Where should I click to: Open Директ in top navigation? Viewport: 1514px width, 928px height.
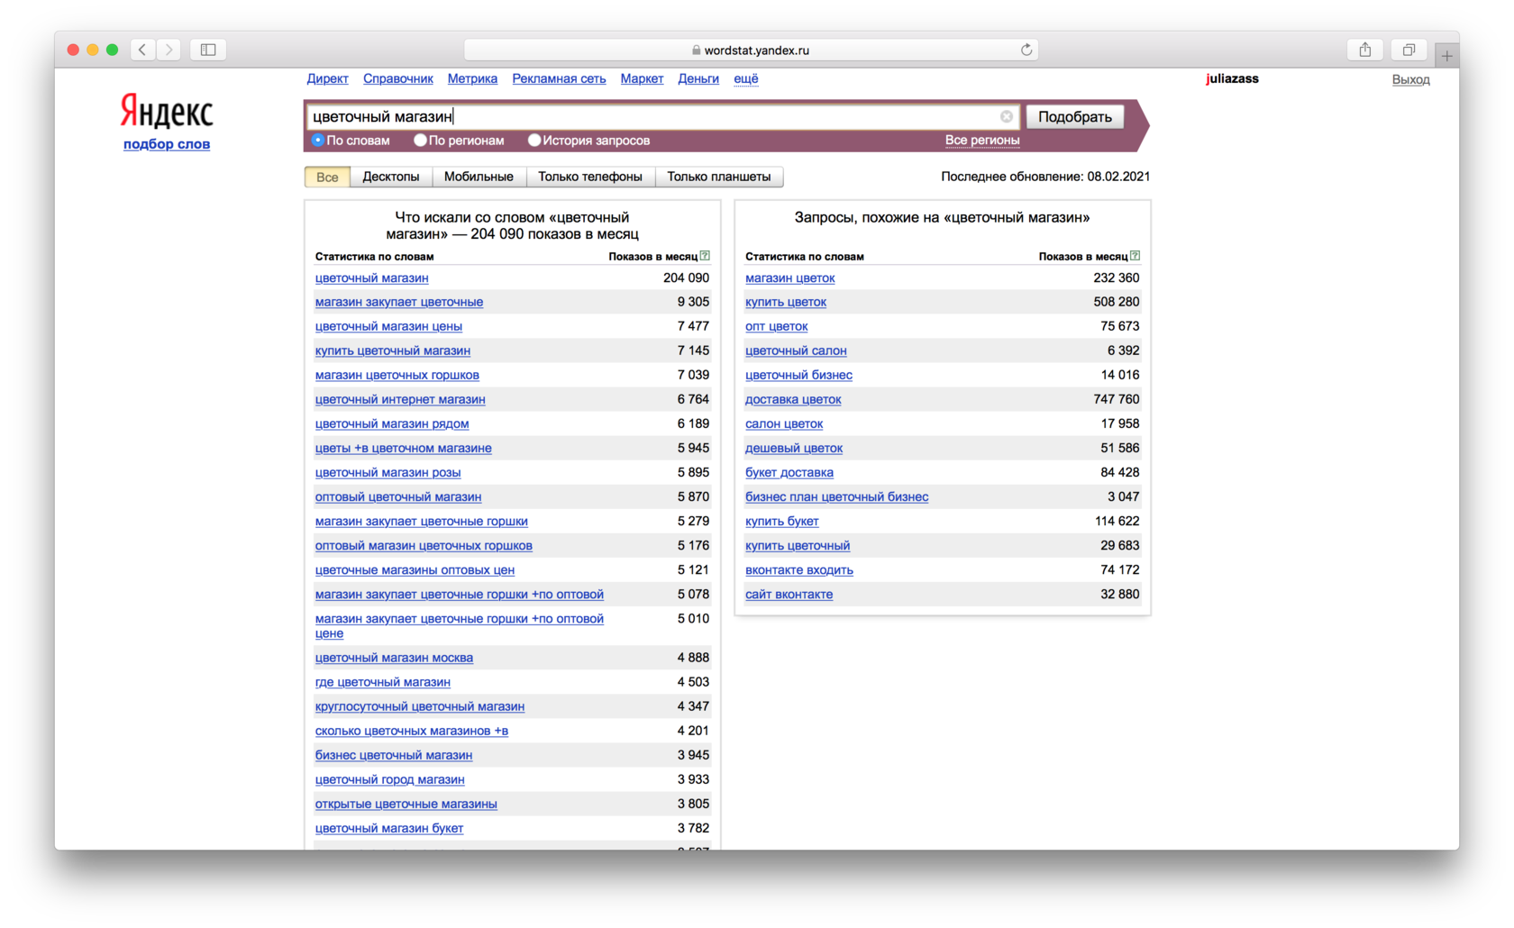point(327,78)
